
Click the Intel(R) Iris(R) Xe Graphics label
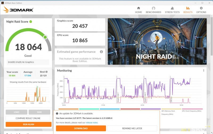[21, 62]
